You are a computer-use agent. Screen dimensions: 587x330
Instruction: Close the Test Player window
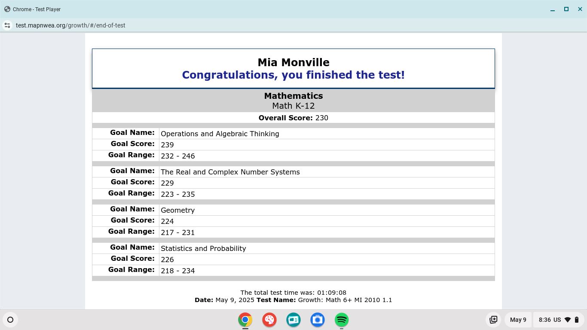click(x=580, y=9)
